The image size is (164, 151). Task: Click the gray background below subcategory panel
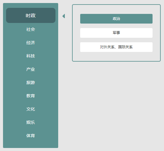(x=116, y=105)
